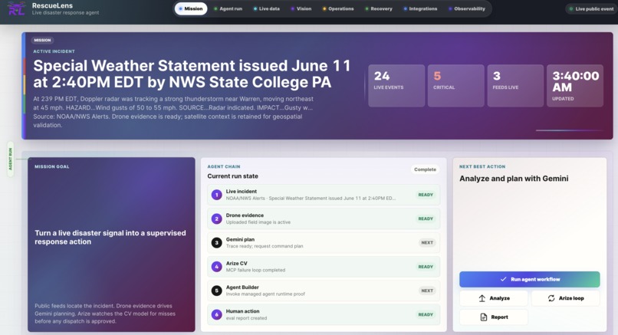Go to the Vision tab
The height and width of the screenshot is (335, 618).
301,8
